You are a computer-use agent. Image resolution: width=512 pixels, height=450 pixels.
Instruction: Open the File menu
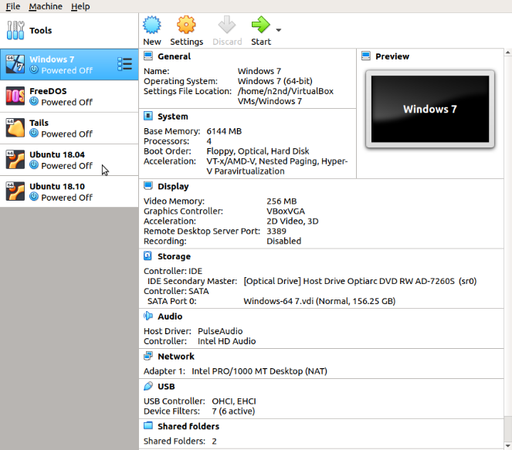point(13,6)
